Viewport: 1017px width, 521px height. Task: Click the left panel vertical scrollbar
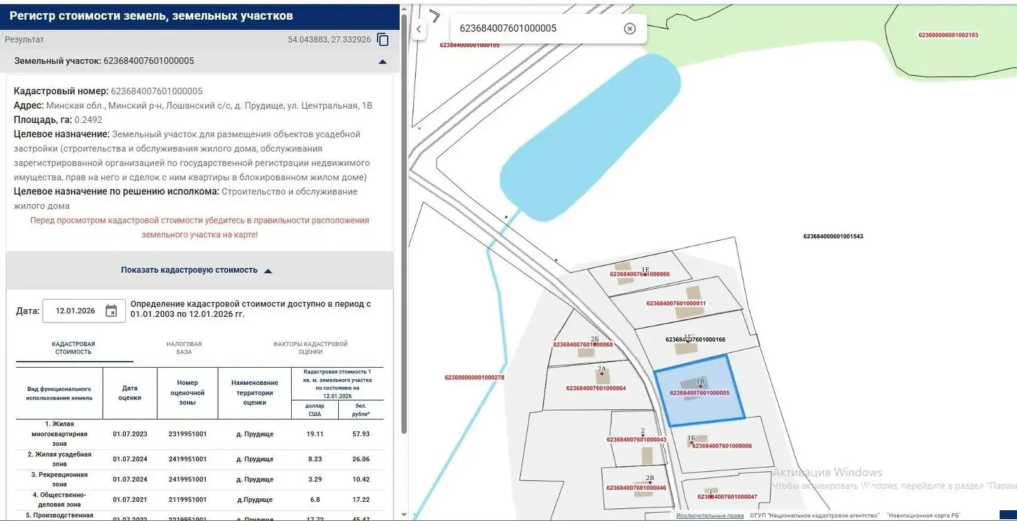pyautogui.click(x=404, y=223)
